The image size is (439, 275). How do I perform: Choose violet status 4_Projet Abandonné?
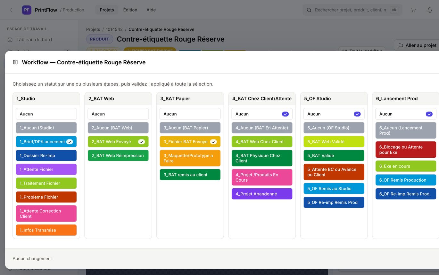262,194
